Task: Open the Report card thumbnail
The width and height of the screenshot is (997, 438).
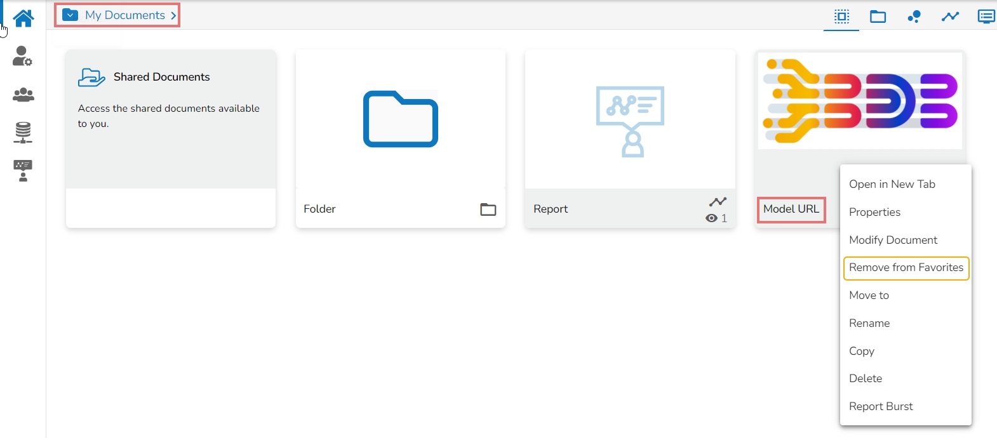Action: tap(631, 121)
